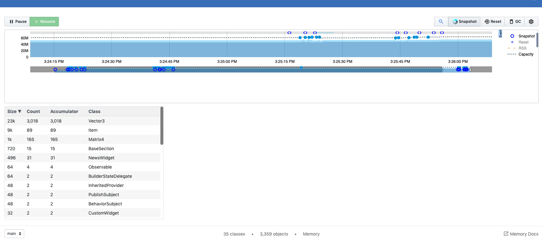Select the BaseSection class row
The image size is (542, 240).
point(82,149)
